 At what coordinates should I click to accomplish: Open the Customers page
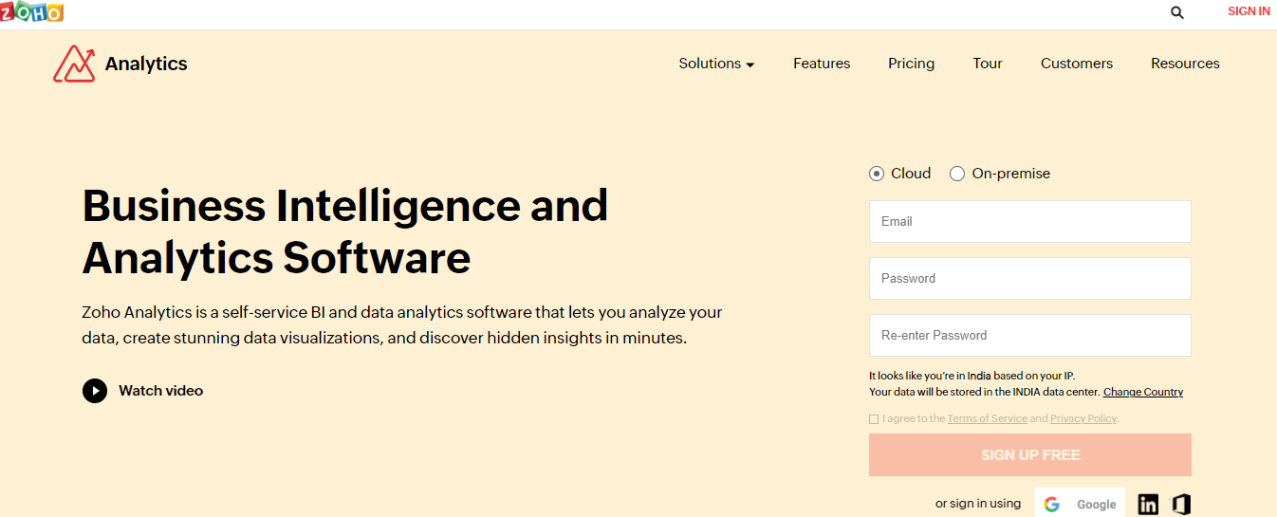(x=1077, y=64)
